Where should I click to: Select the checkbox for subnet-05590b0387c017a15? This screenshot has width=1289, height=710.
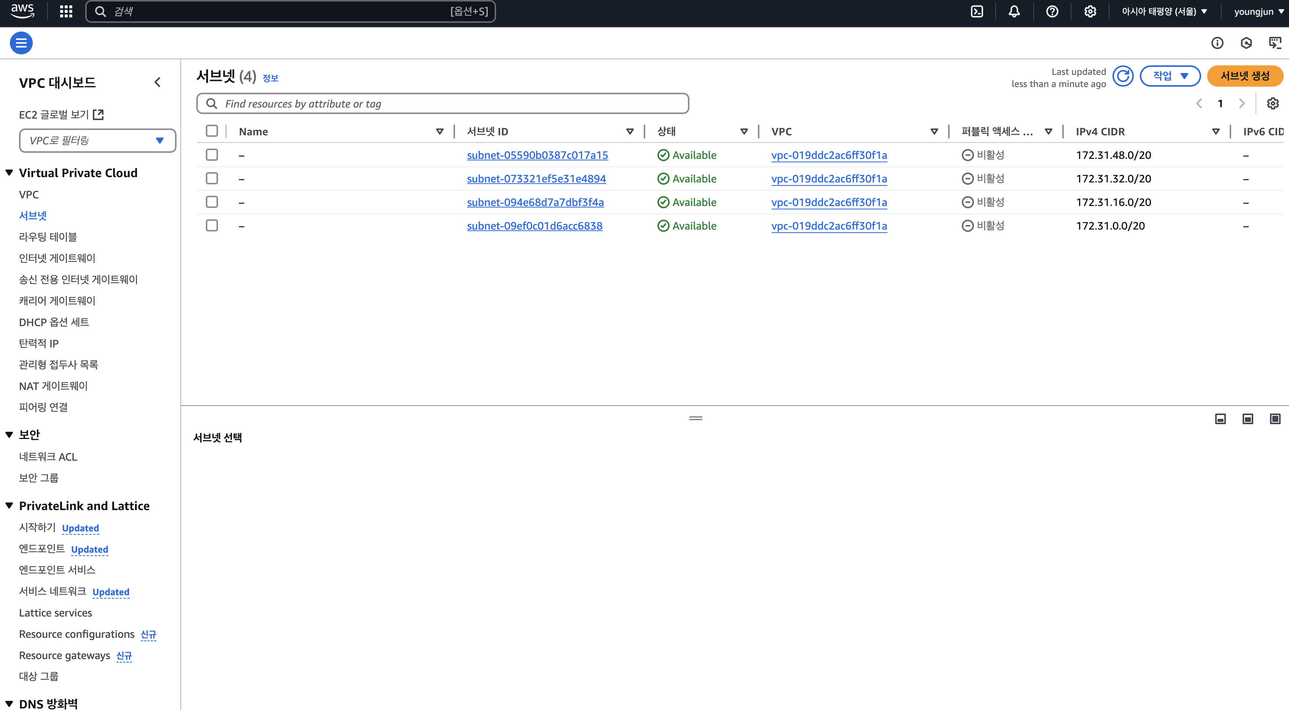click(212, 155)
